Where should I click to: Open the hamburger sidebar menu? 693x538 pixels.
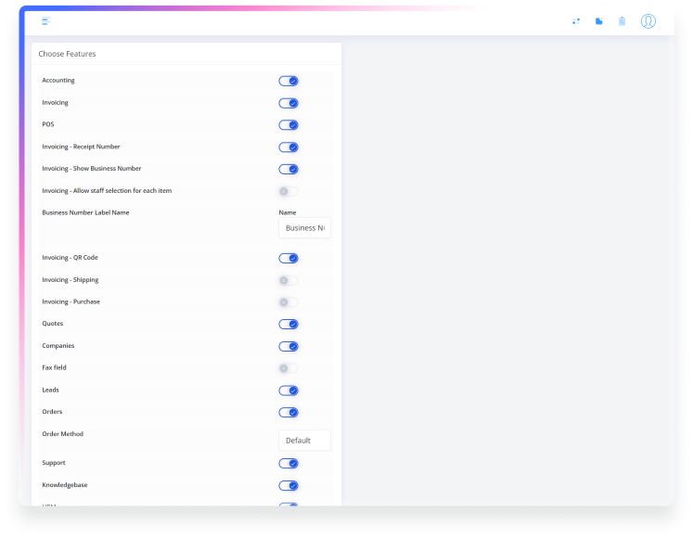46,21
